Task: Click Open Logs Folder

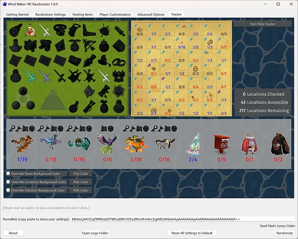Action: [95, 233]
